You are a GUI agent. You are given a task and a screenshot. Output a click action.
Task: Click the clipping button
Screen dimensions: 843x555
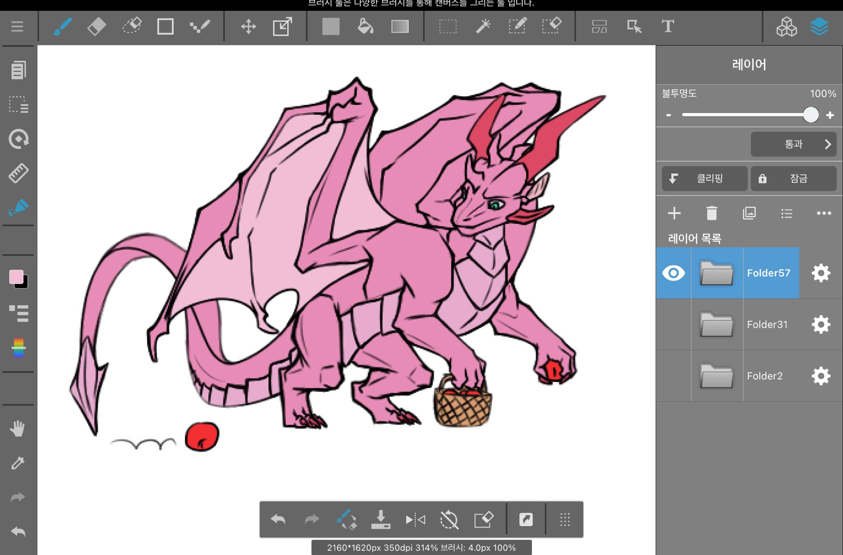[704, 179]
